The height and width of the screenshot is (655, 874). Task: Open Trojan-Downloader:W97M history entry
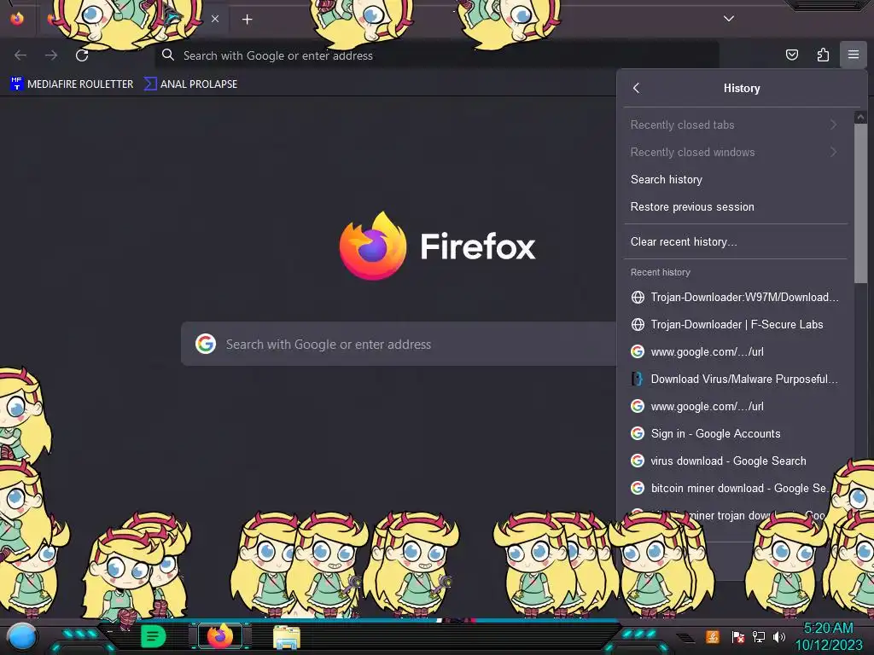(735, 297)
